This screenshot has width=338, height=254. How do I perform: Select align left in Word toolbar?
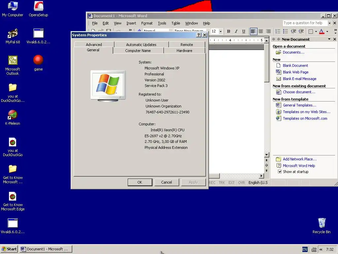pyautogui.click(x=253, y=31)
